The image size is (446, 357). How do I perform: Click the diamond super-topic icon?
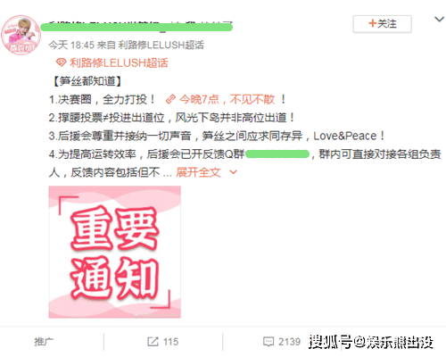coord(61,62)
